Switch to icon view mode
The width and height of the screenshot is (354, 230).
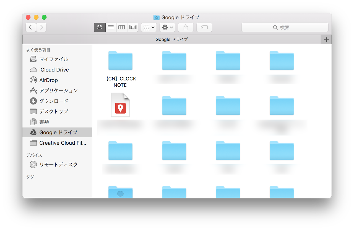(100, 27)
